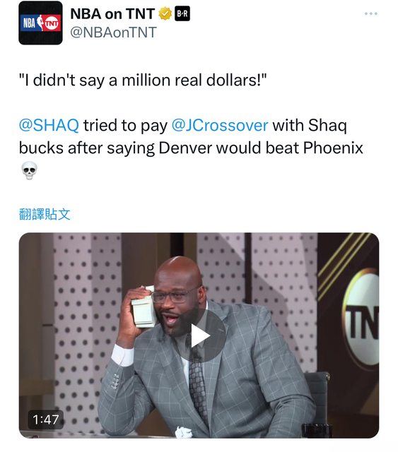Click the words "with Shaq" in tweet

click(310, 126)
